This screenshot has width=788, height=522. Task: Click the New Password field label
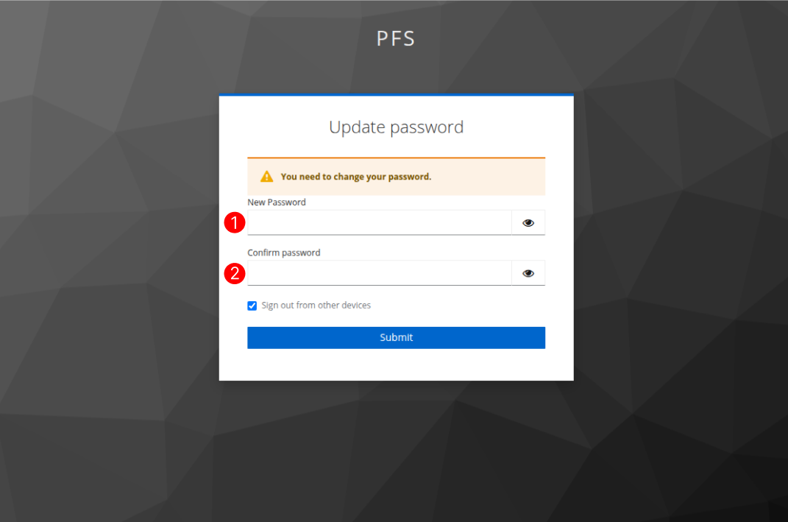pyautogui.click(x=277, y=202)
